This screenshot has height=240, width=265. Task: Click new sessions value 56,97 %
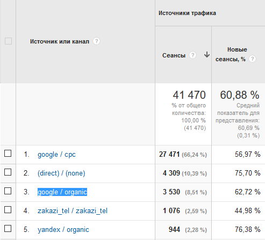point(248,154)
